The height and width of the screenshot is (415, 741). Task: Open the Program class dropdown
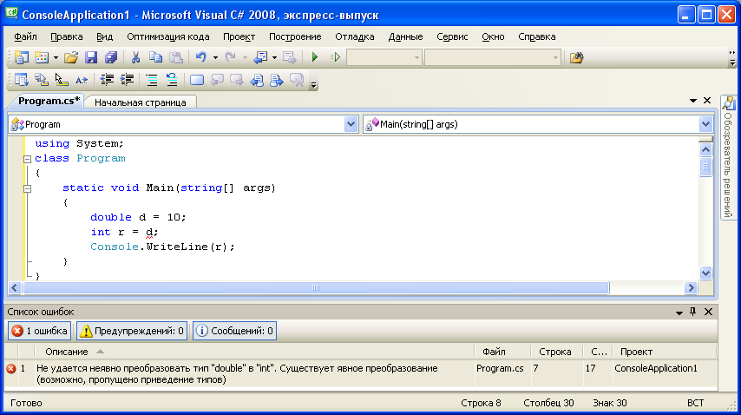click(x=351, y=124)
